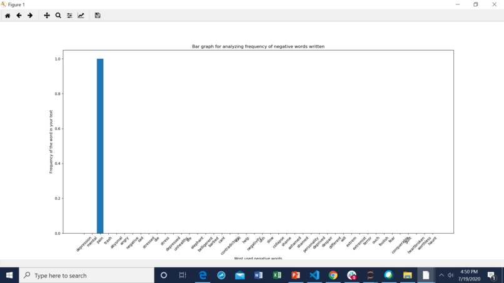Switch to Visual Studio Code in taskbar

pos(315,276)
